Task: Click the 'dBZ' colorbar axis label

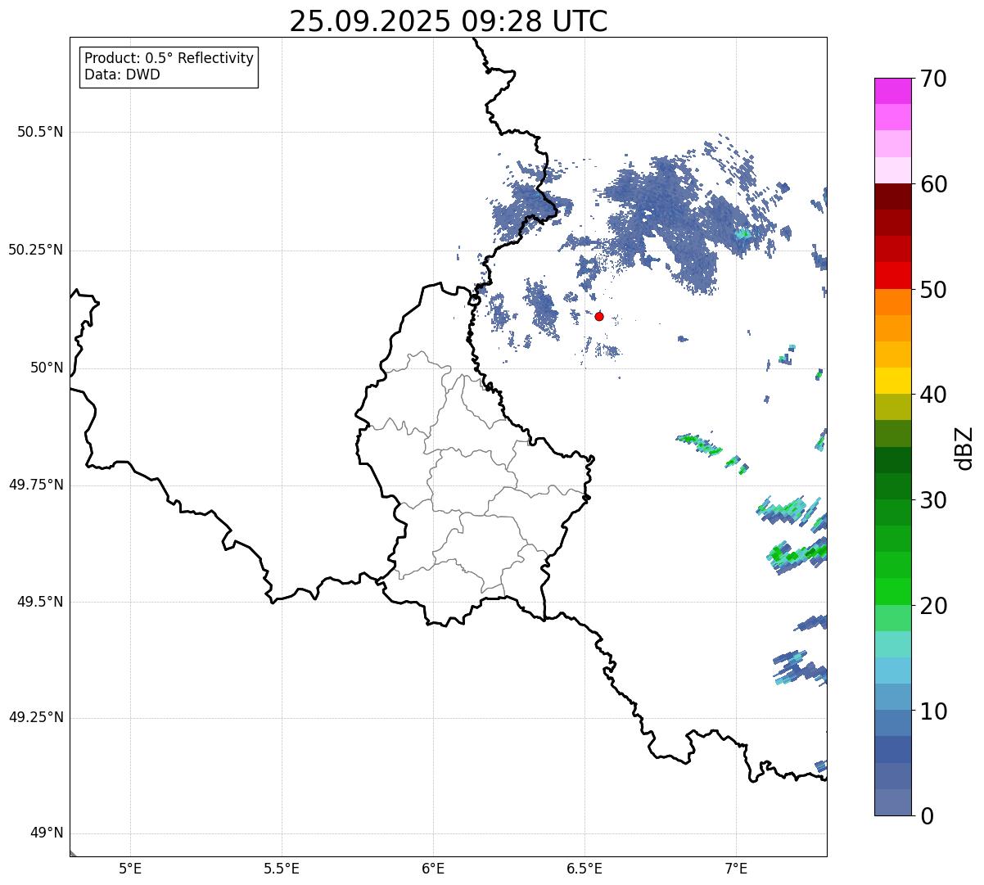Action: (x=964, y=448)
